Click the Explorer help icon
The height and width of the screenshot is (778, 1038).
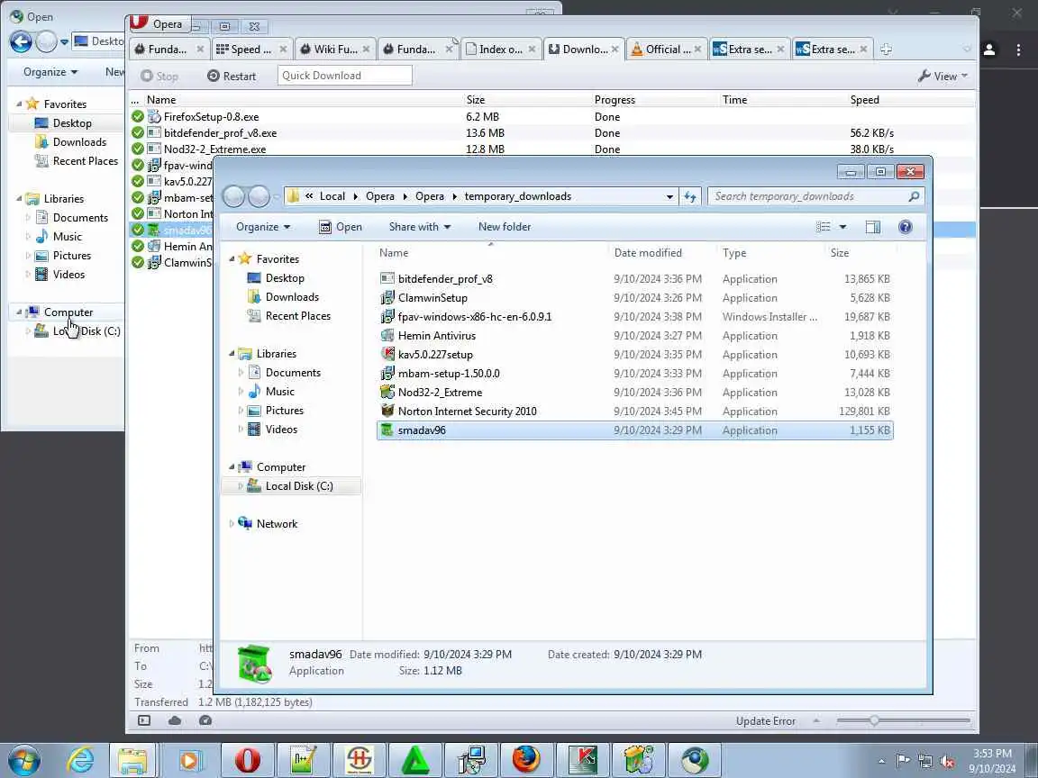click(905, 227)
